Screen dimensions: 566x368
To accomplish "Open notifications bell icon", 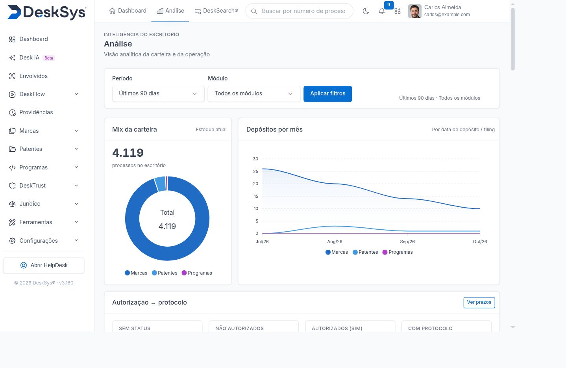I will [x=382, y=11].
